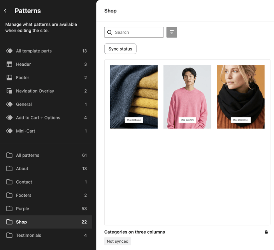Open the cardigans knitwear pattern image

tap(133, 97)
